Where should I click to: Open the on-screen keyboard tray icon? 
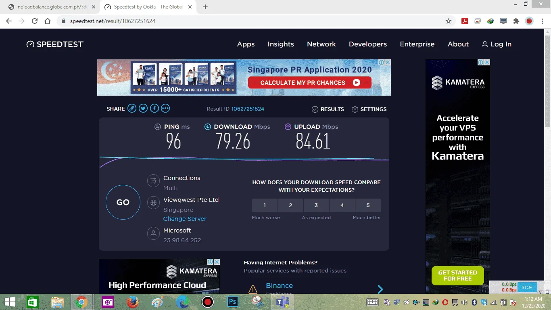click(x=372, y=302)
